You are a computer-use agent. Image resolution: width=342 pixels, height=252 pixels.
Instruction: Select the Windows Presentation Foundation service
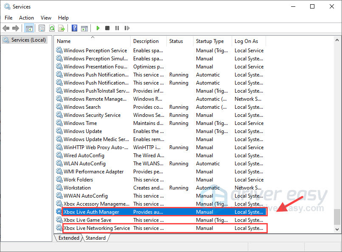(x=161, y=66)
